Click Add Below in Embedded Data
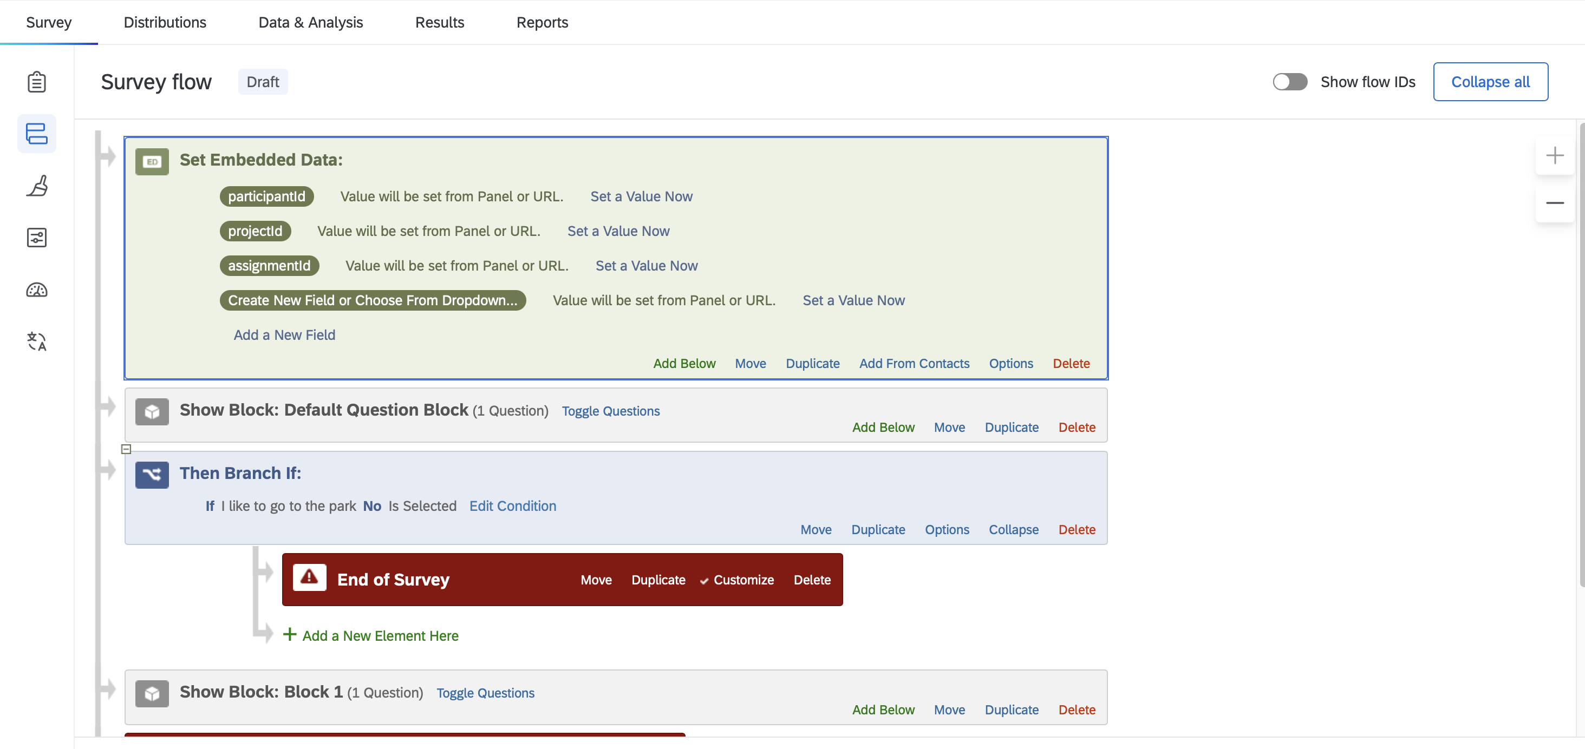The image size is (1585, 749). tap(684, 364)
